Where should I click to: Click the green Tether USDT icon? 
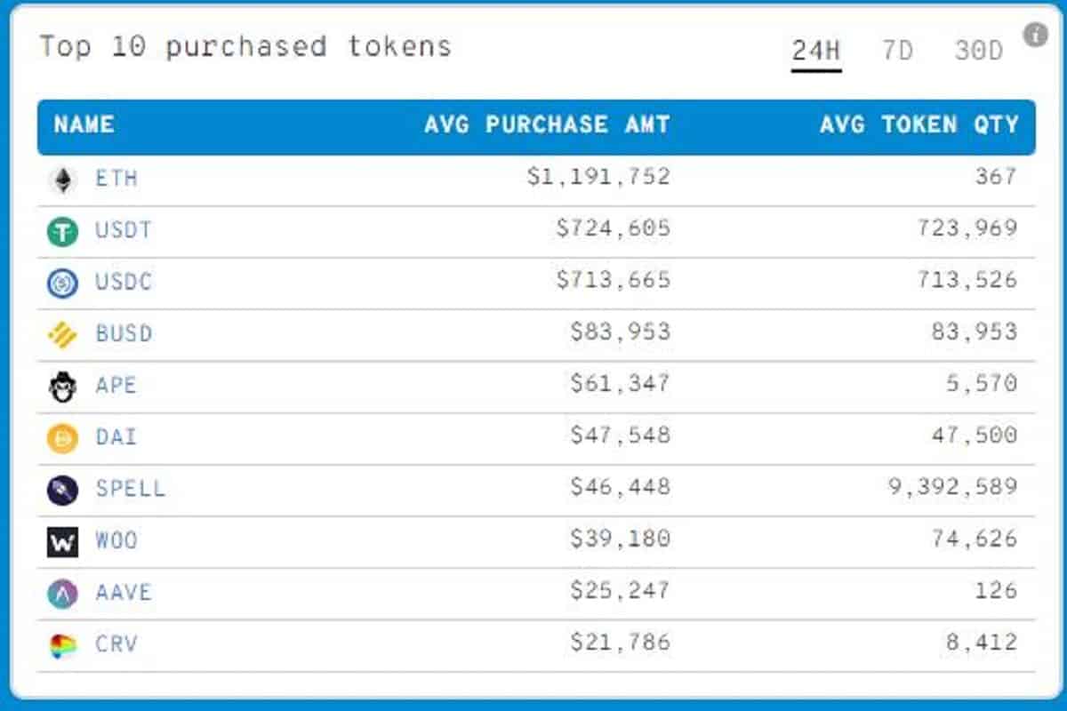(62, 232)
